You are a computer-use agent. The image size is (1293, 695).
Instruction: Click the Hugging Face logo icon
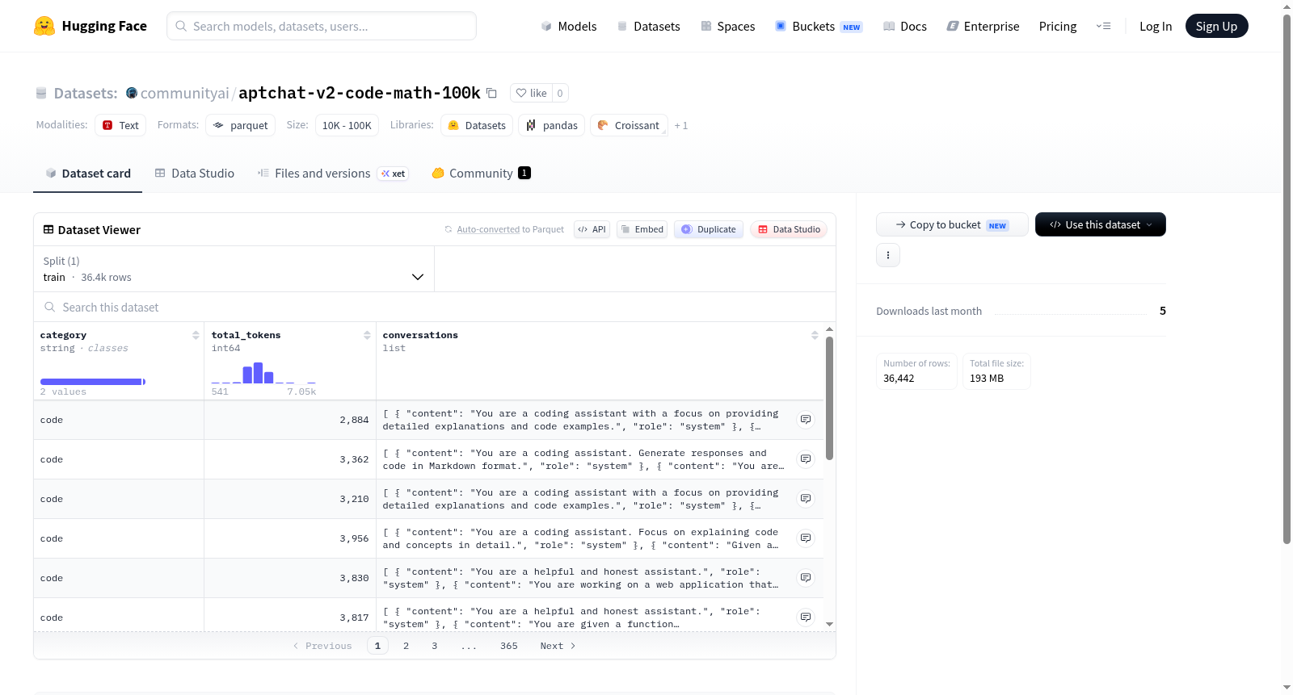44,26
